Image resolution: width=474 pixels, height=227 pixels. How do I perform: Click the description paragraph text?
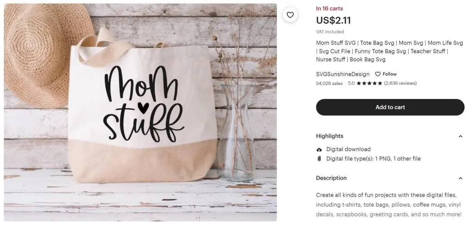[x=389, y=205]
